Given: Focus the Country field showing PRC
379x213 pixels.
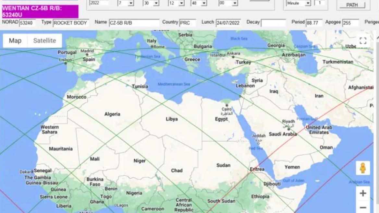Looking at the screenshot, I should click(x=188, y=23).
